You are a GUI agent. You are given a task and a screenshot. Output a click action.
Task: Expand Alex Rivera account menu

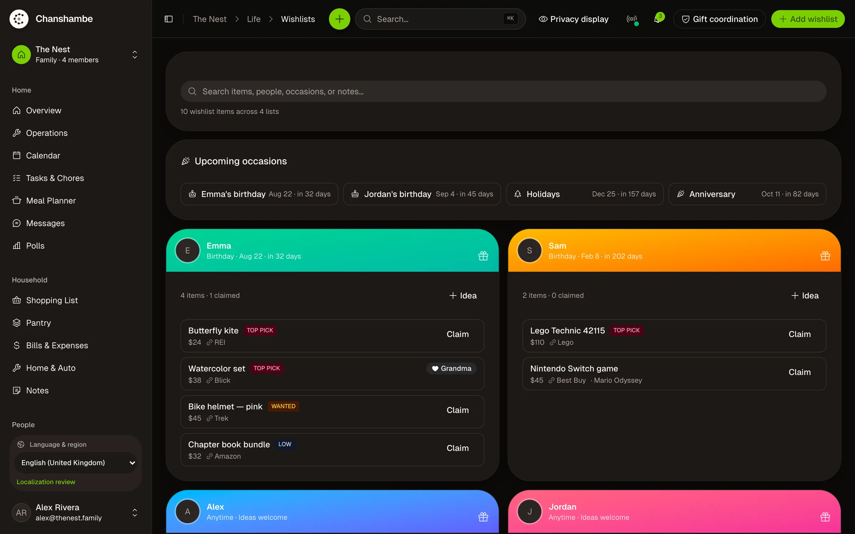point(76,512)
